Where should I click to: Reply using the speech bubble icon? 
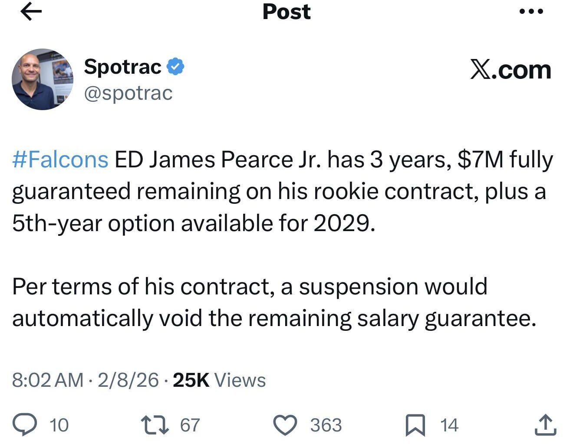(24, 424)
